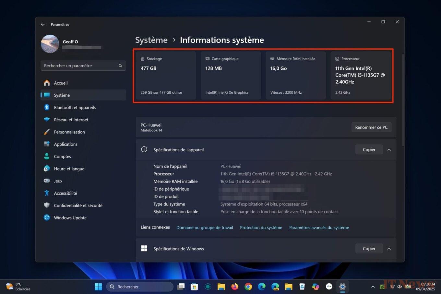Open Bluetooth et appareils settings
The width and height of the screenshot is (441, 294).
pyautogui.click(x=83, y=108)
